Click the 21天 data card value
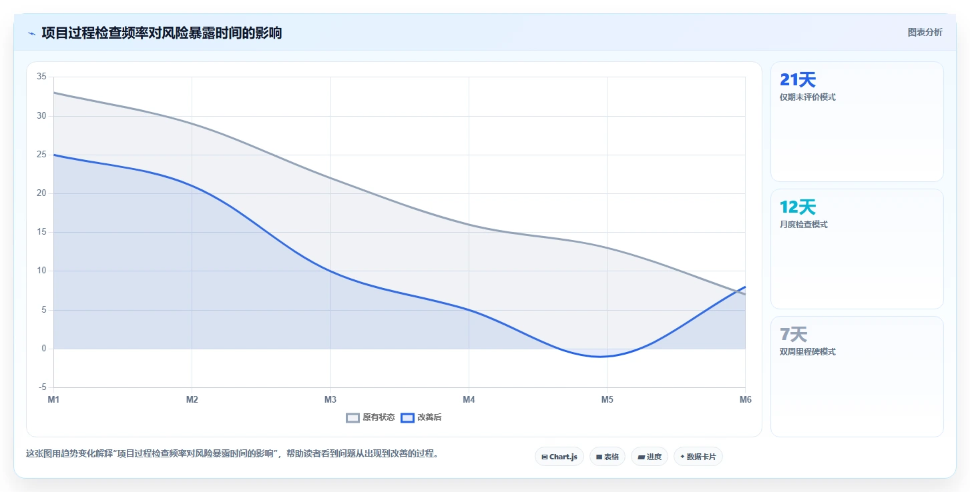 798,80
